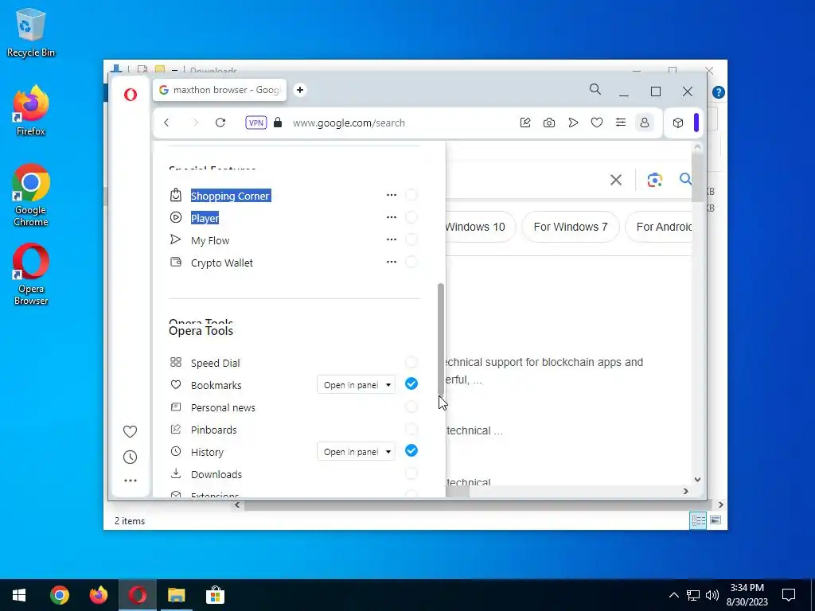Enable Shopping Corner in sidebar
Viewport: 815px width, 611px height.
(411, 195)
